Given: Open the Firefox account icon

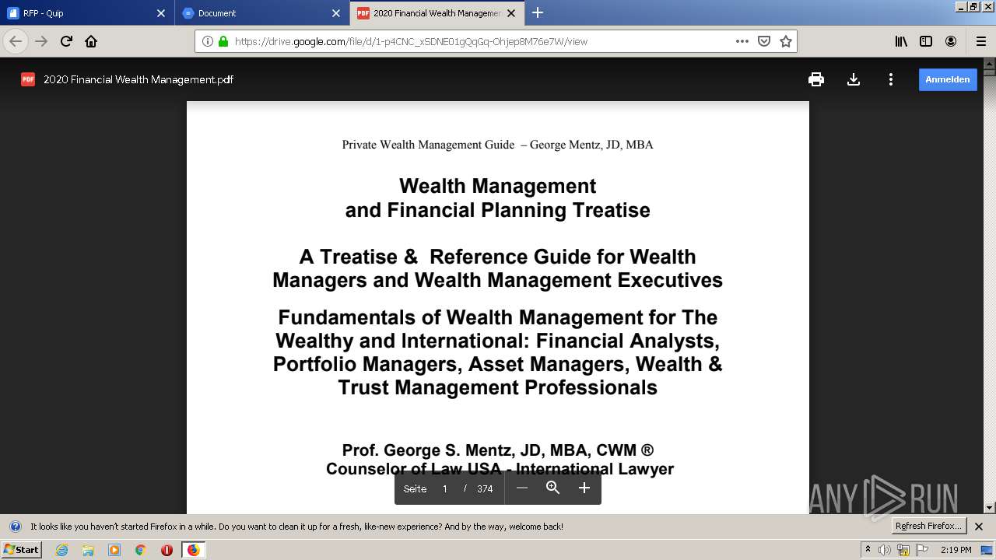Looking at the screenshot, I should pyautogui.click(x=951, y=41).
